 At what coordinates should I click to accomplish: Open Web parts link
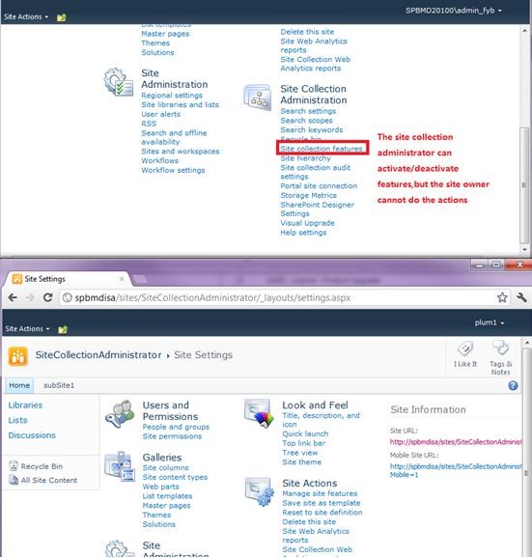tap(160, 487)
